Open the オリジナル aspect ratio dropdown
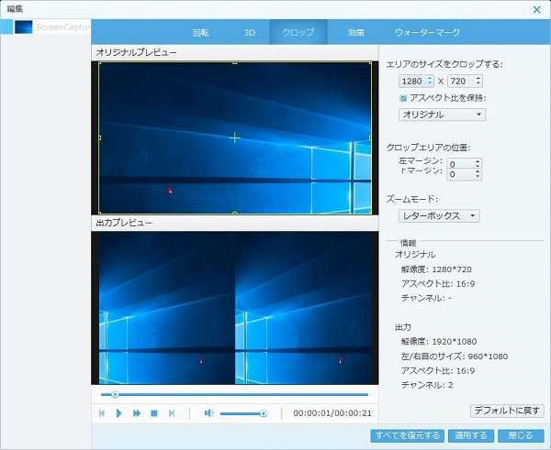Screen dimensions: 551x450 coord(442,115)
